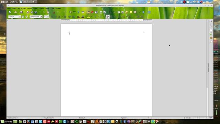Open the sidebar Styles panel

point(211,34)
